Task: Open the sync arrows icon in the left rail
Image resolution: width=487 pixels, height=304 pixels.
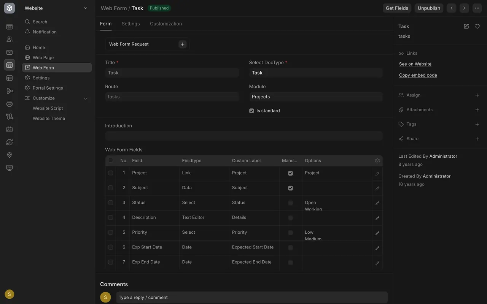Action: click(10, 142)
